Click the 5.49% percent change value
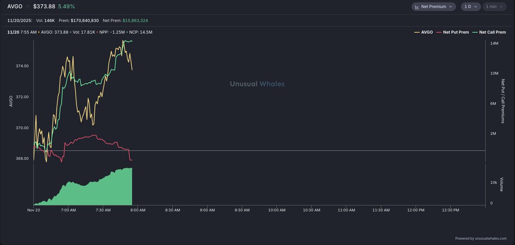515x245 pixels. [x=66, y=7]
